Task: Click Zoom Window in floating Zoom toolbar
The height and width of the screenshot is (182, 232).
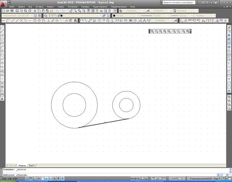Action: [152, 31]
